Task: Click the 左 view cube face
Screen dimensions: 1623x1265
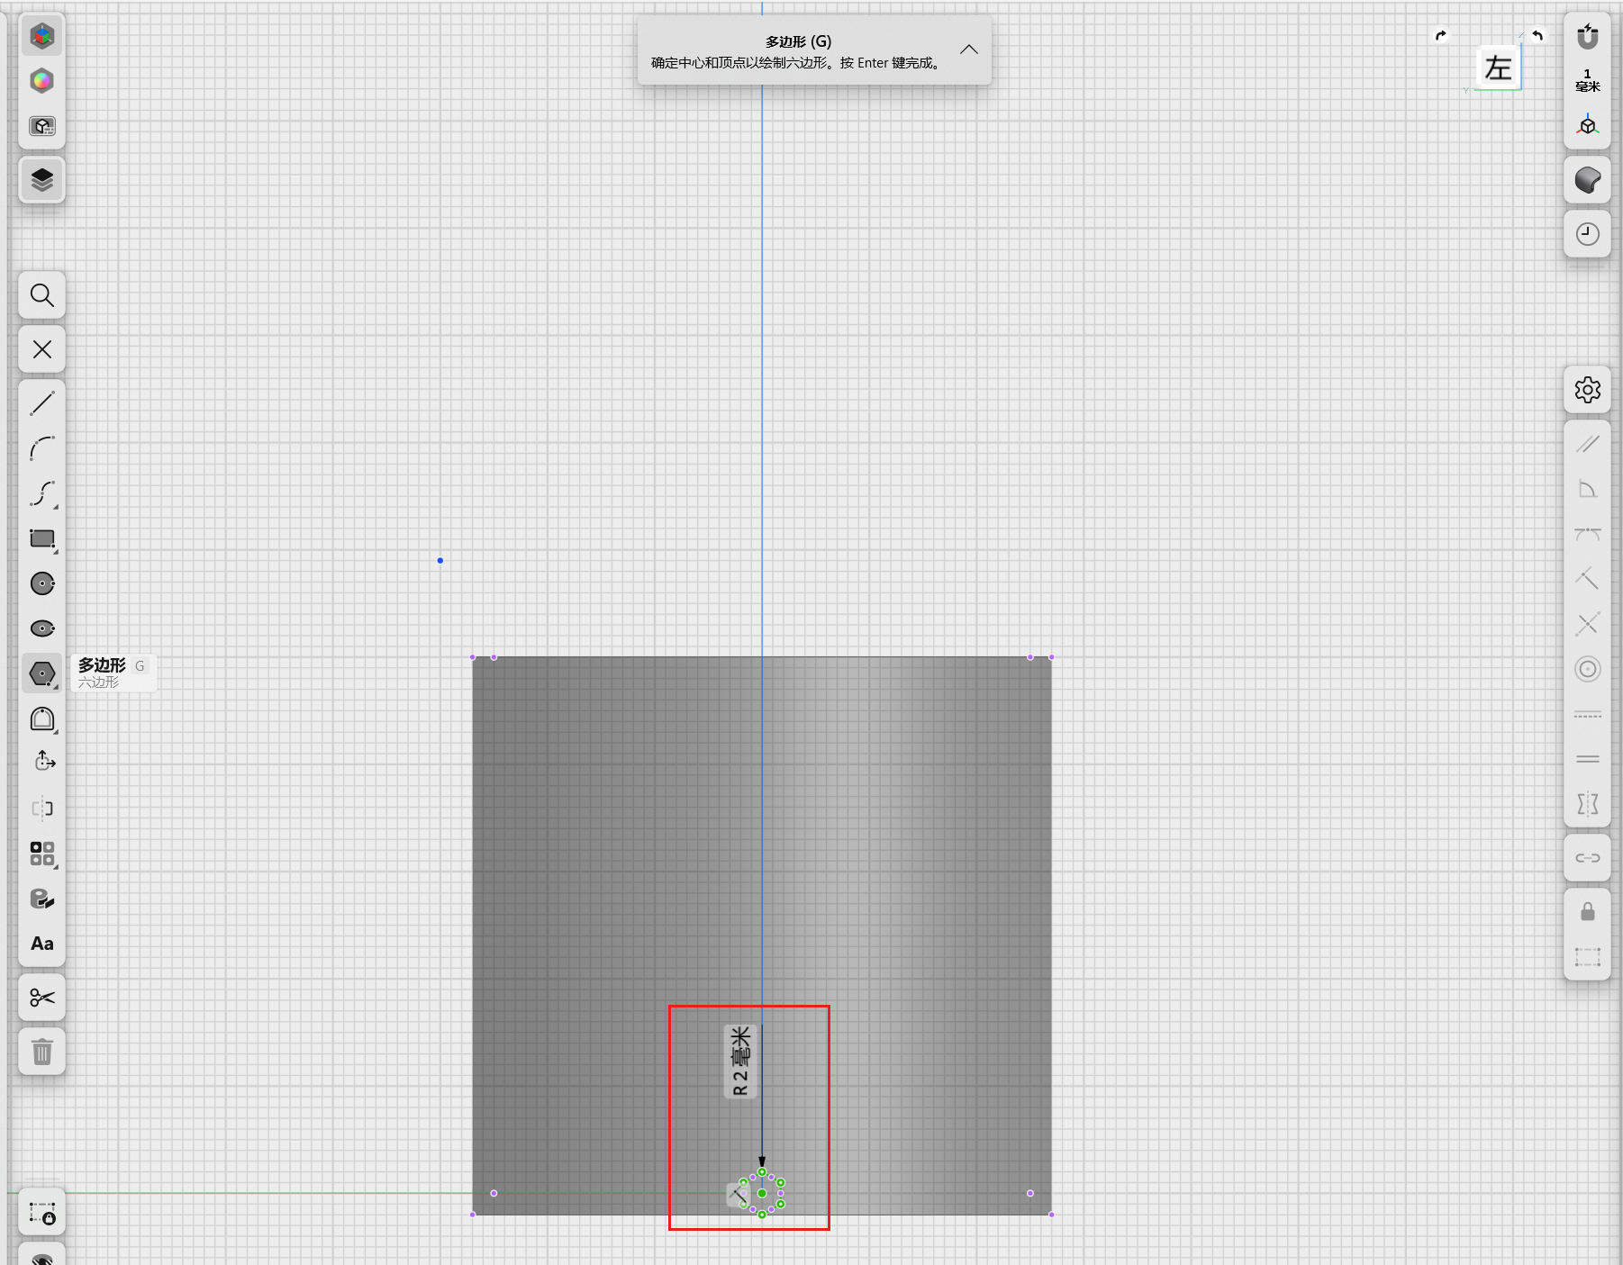Action: pyautogui.click(x=1499, y=68)
